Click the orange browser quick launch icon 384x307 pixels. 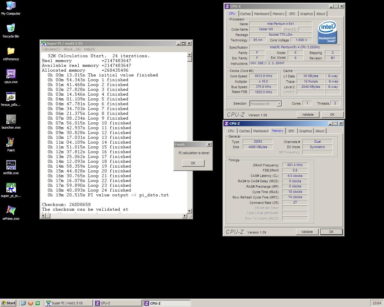[x=30, y=303]
